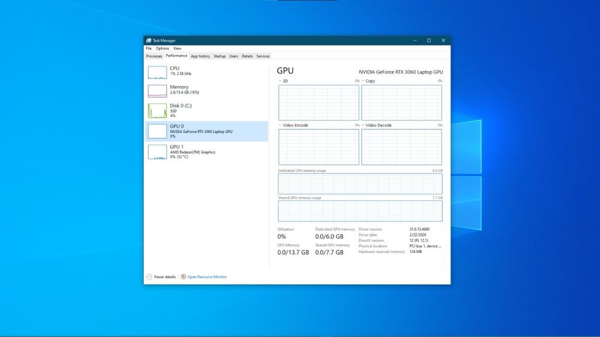The height and width of the screenshot is (337, 600).
Task: Close the Task Manager window
Action: pyautogui.click(x=443, y=41)
